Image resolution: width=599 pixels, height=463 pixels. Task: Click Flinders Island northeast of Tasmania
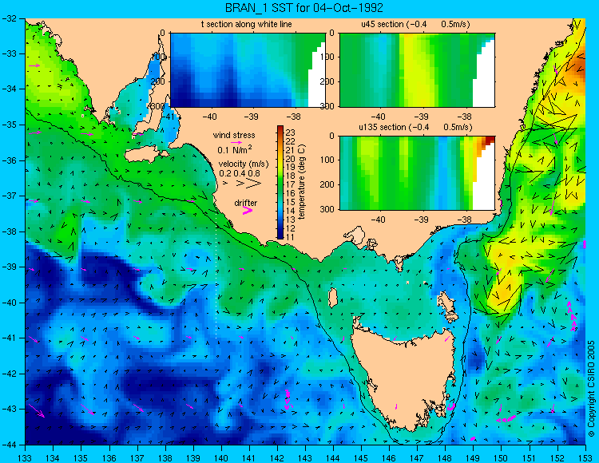click(447, 307)
